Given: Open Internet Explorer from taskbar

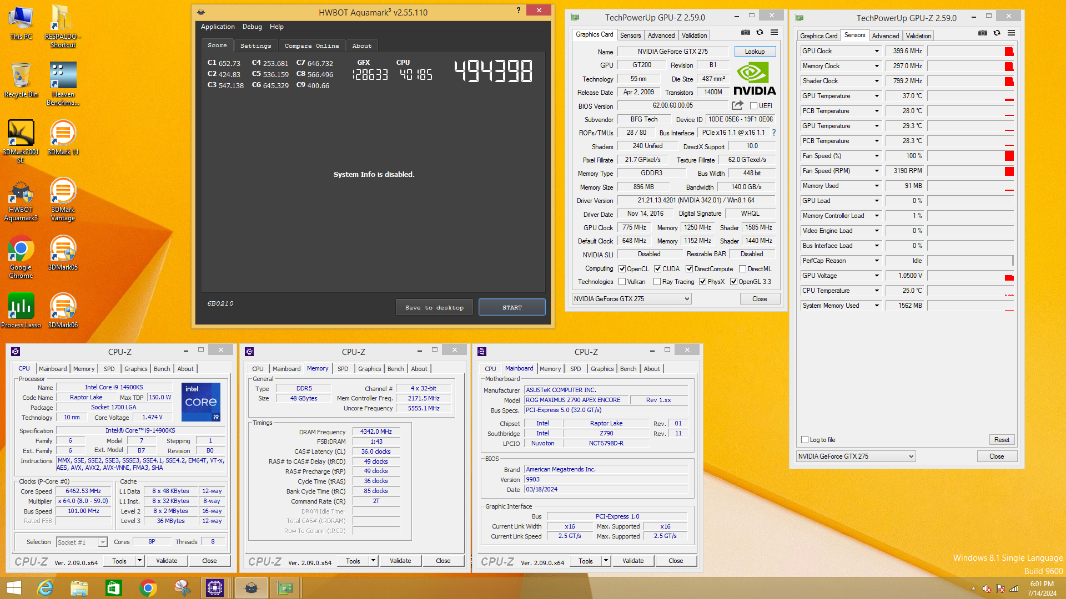Looking at the screenshot, I should tap(45, 588).
